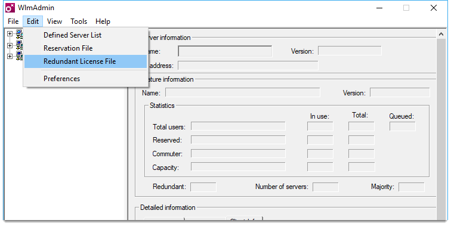Open the View menu
The height and width of the screenshot is (226, 451).
point(54,21)
